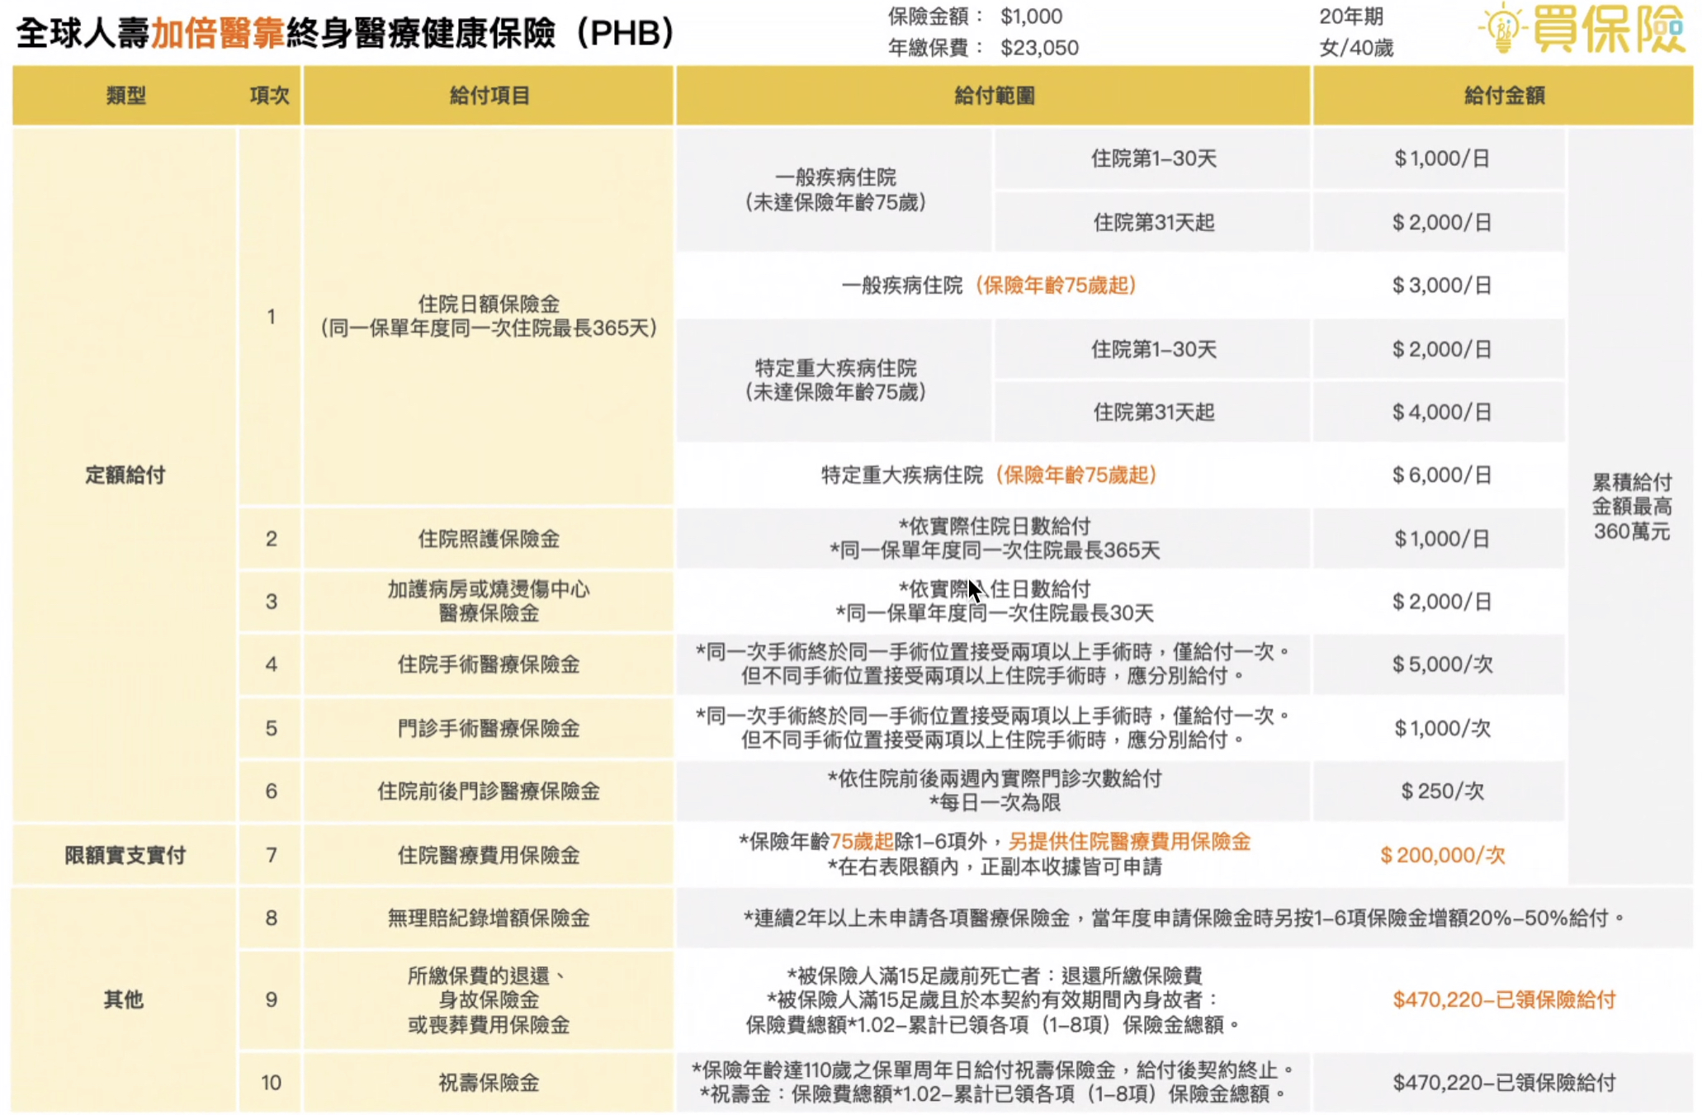This screenshot has width=1702, height=1115.
Task: Click the 所繳保費的退還、身故保險金 item cell
Action: coord(489,1000)
